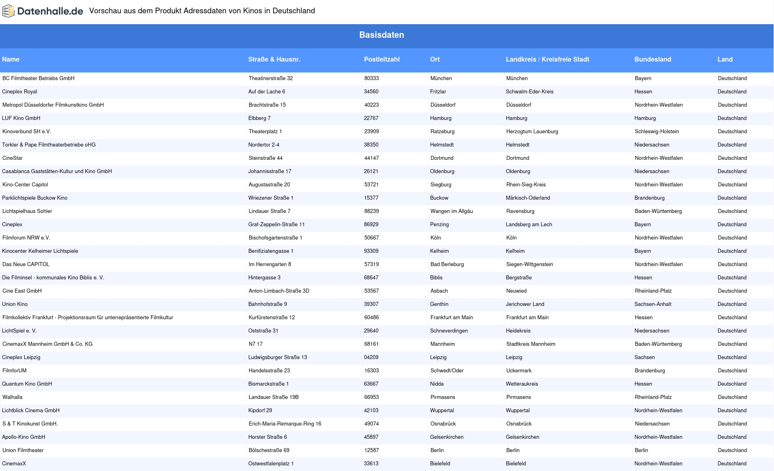Click postal code 88239
Viewport: 774px width, 471px height.
point(372,211)
